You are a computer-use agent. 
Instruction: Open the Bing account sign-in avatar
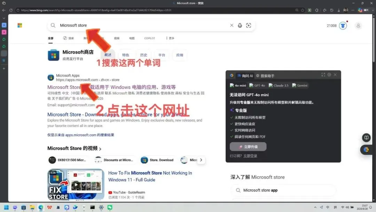coord(358,25)
